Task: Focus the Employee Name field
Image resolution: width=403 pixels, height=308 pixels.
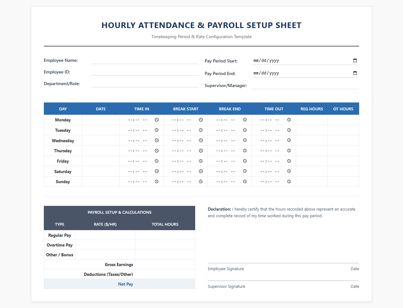Action: pyautogui.click(x=145, y=60)
